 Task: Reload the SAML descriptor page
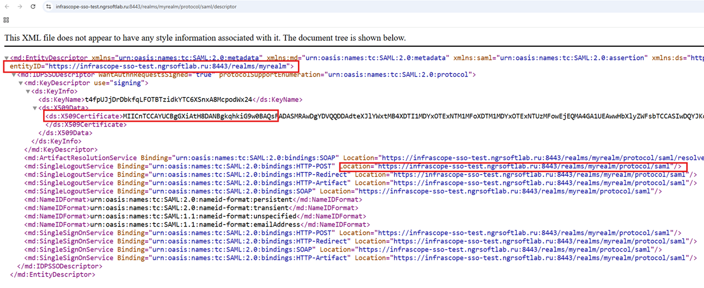(x=33, y=7)
